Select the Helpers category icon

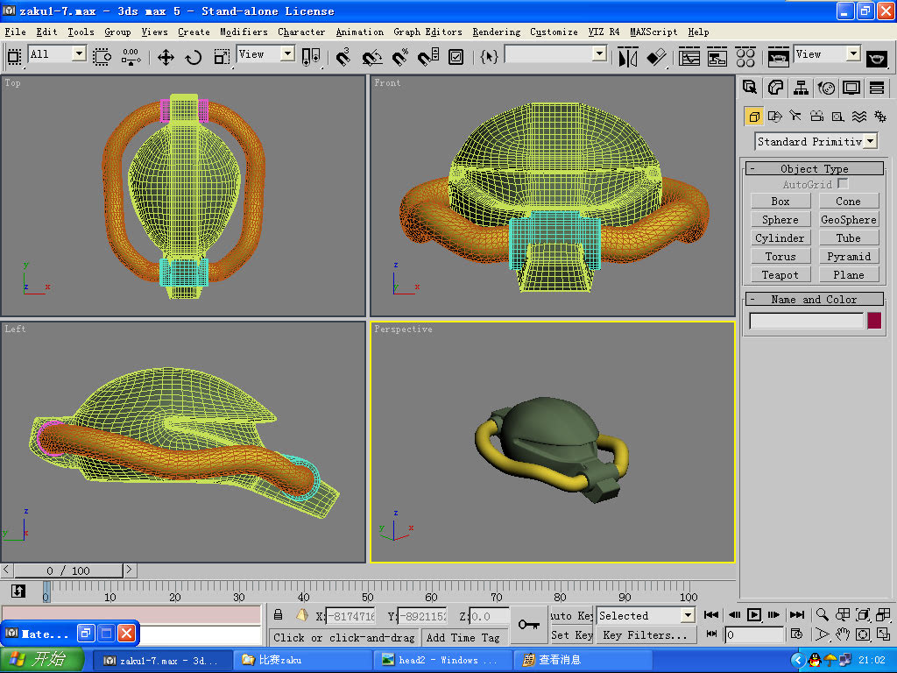tap(838, 117)
